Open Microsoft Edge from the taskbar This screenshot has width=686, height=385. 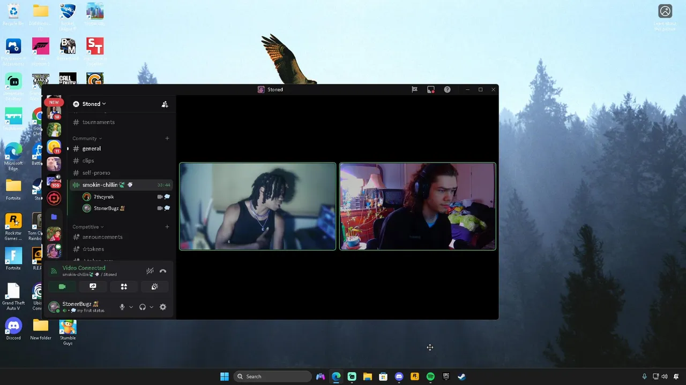336,376
